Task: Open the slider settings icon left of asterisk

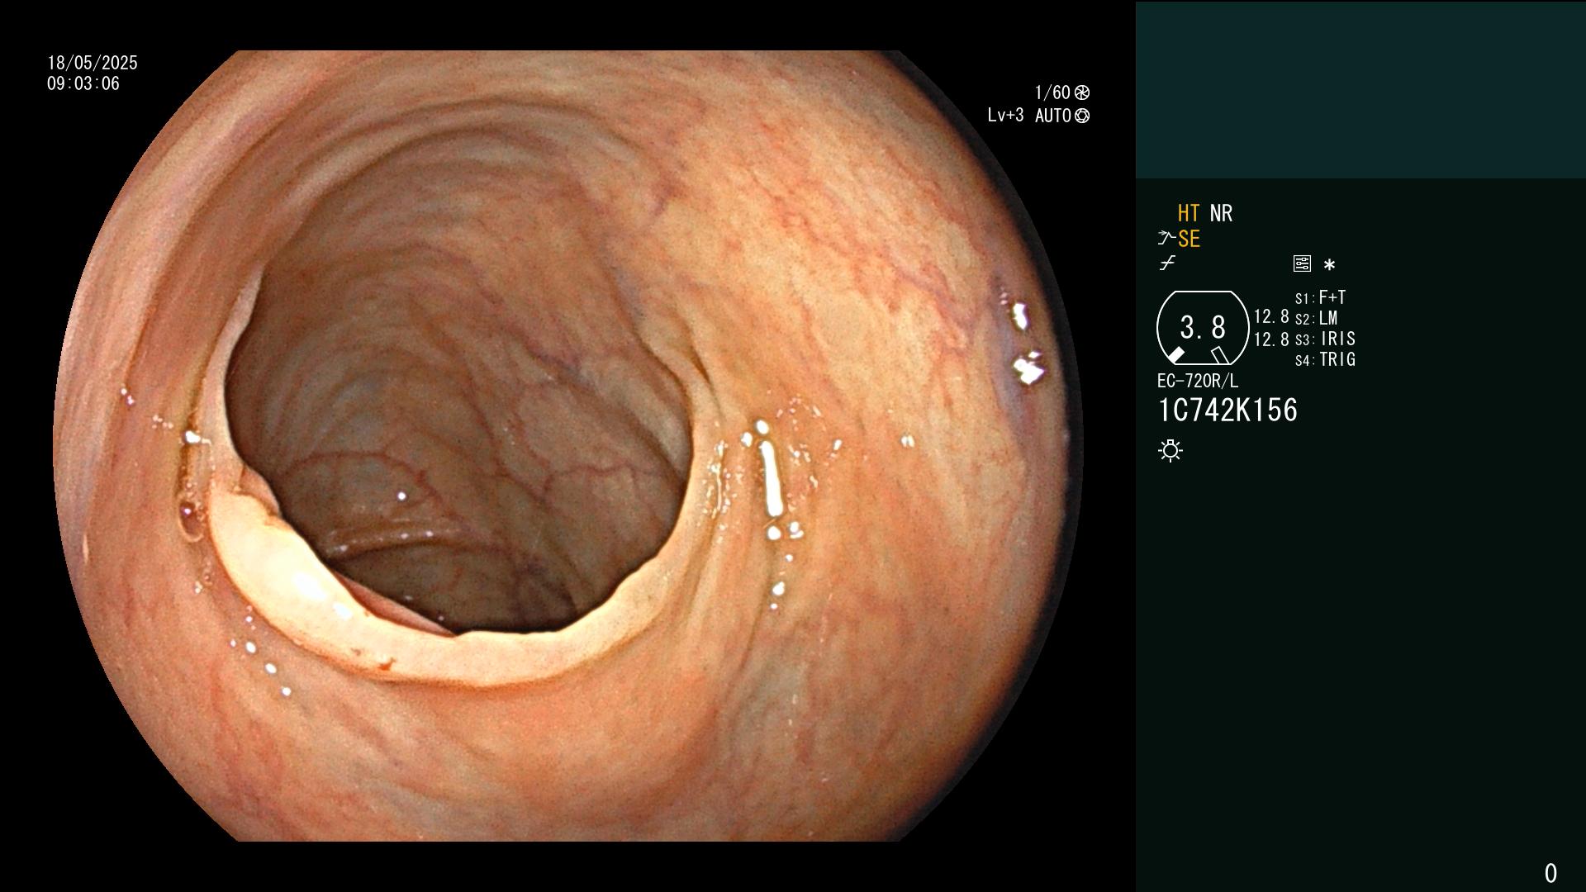Action: (1302, 263)
